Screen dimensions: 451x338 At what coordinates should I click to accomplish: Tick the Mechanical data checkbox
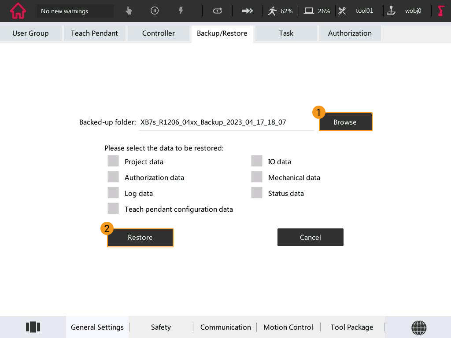pyautogui.click(x=257, y=177)
